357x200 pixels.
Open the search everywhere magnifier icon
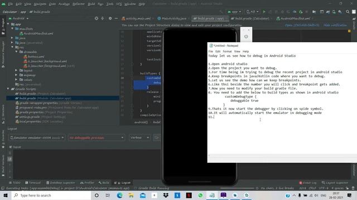[x=348, y=12]
